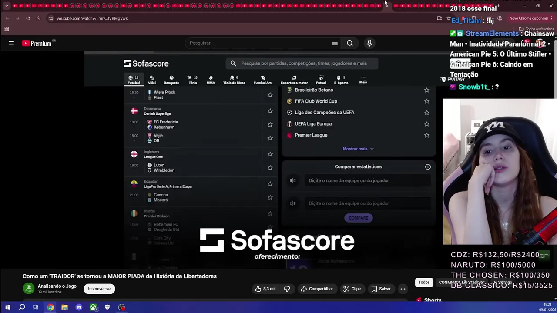Start voice search with the microphone
The height and width of the screenshot is (313, 557).
[x=369, y=43]
